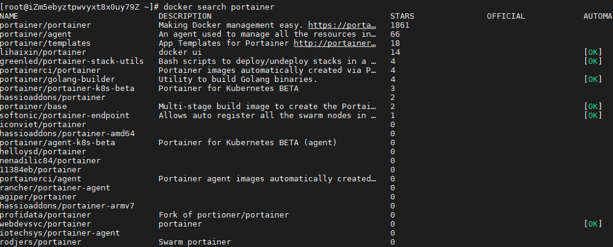Select portainerci/portainer image name
The image size is (613, 247).
point(51,70)
